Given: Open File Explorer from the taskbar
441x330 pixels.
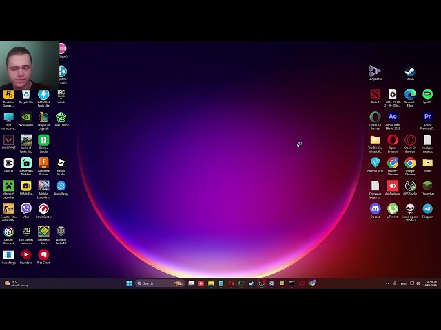Looking at the screenshot, I should click(x=211, y=283).
